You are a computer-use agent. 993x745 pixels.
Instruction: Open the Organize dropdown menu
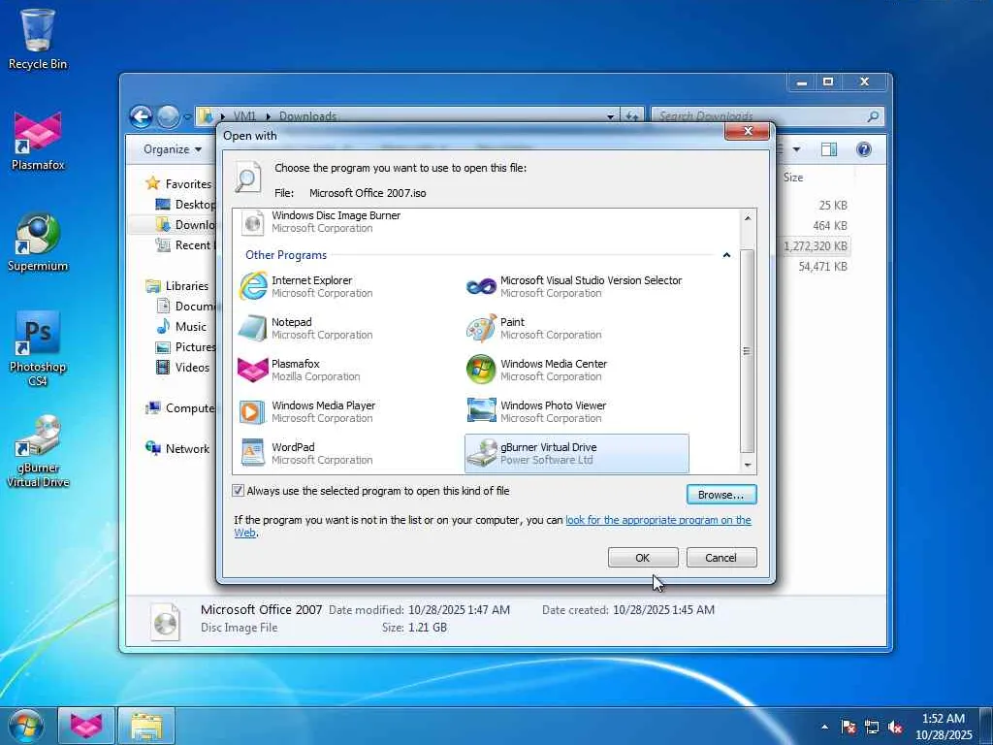173,149
